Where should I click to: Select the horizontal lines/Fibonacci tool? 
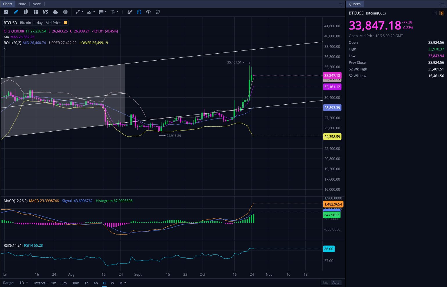101,12
